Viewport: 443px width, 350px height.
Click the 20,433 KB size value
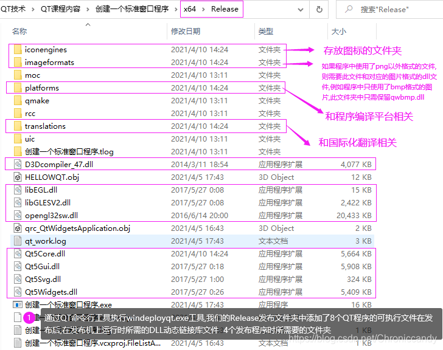coord(354,216)
